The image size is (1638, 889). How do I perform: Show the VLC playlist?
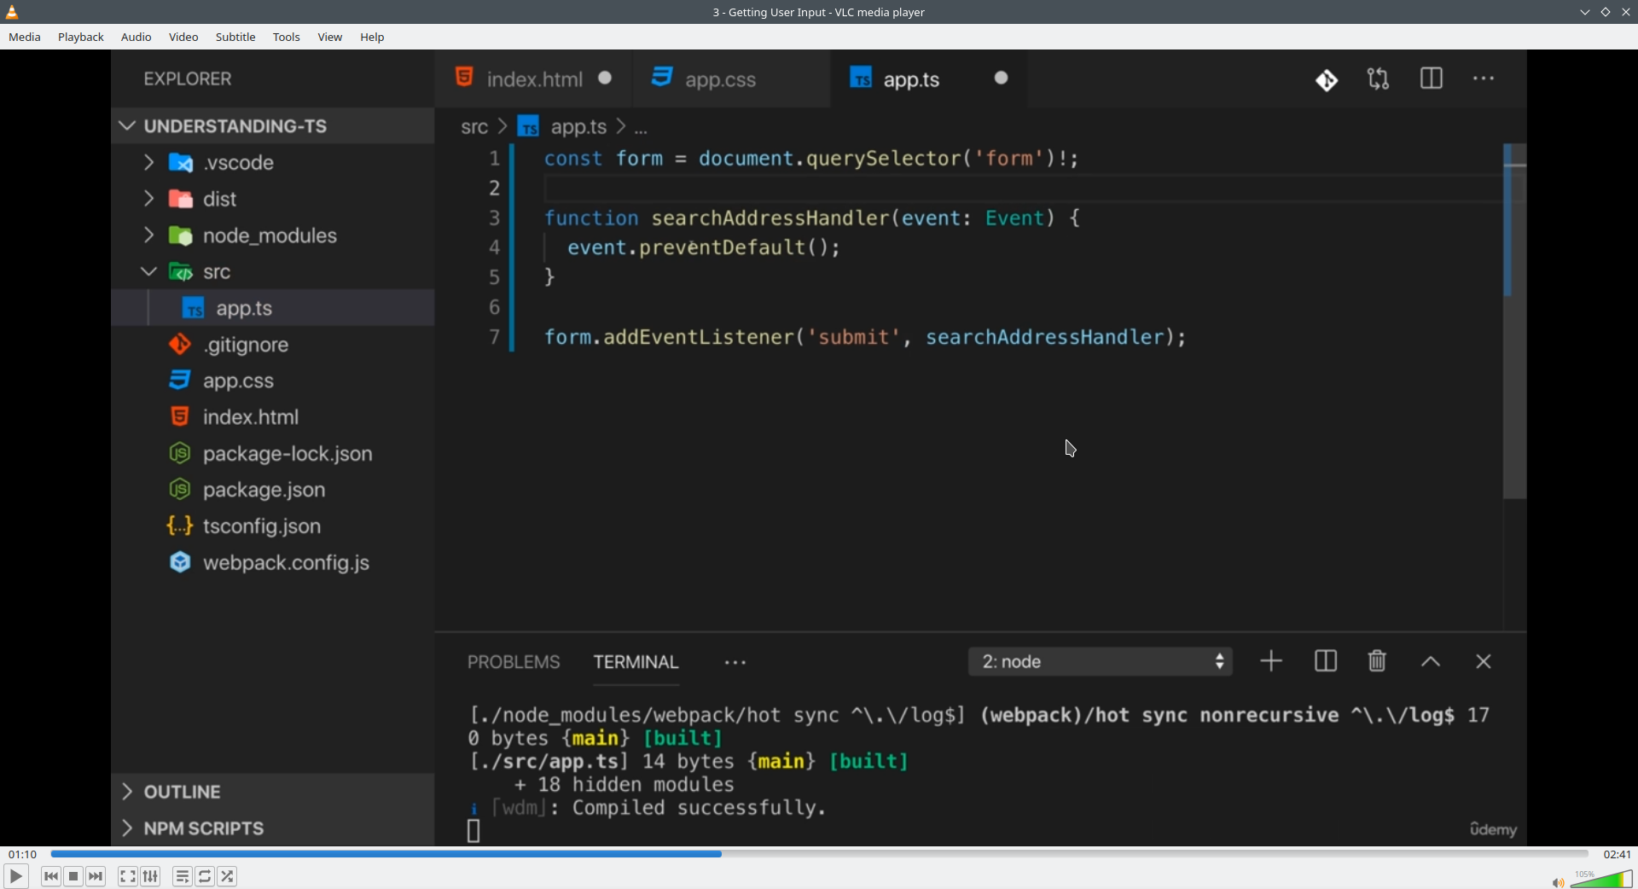pos(183,876)
